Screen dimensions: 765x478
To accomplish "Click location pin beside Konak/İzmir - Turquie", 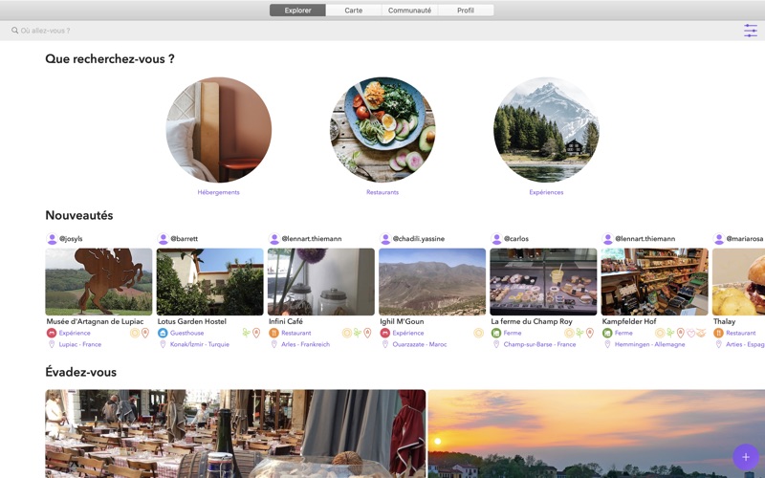I will tap(163, 344).
